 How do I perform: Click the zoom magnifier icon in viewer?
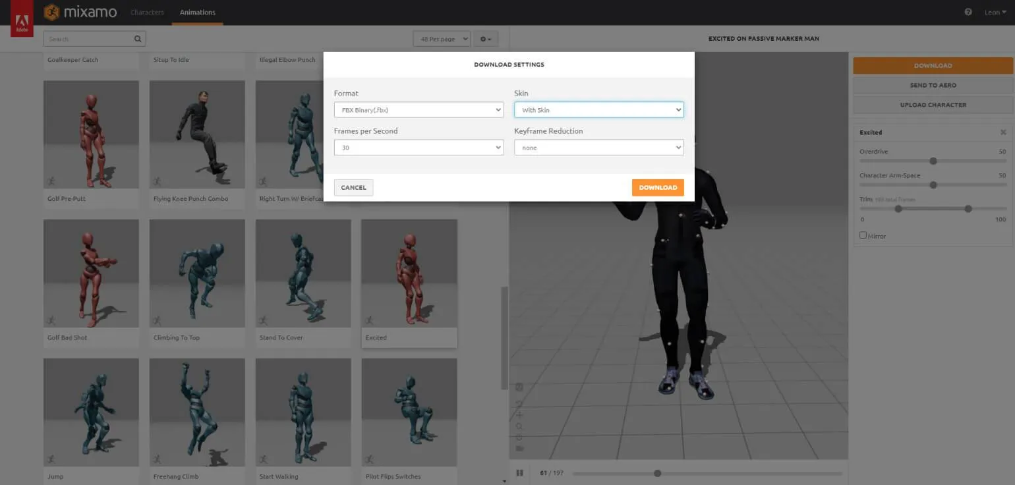pos(519,426)
